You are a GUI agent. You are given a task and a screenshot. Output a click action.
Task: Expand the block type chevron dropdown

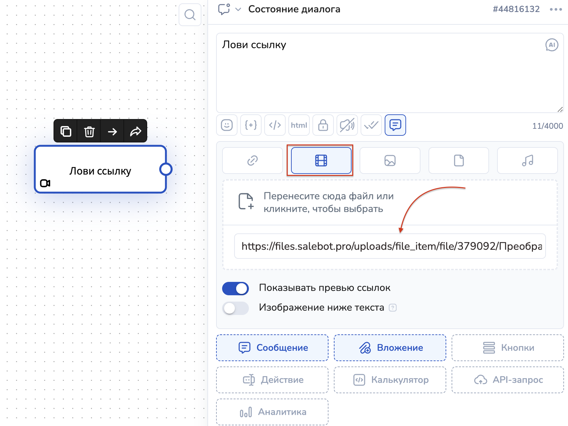pyautogui.click(x=238, y=9)
